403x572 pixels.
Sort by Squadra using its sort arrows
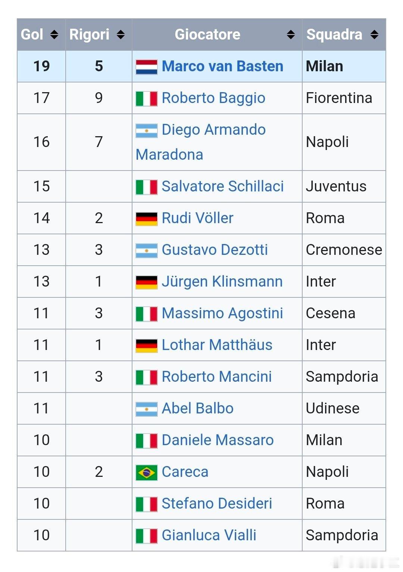tap(374, 35)
